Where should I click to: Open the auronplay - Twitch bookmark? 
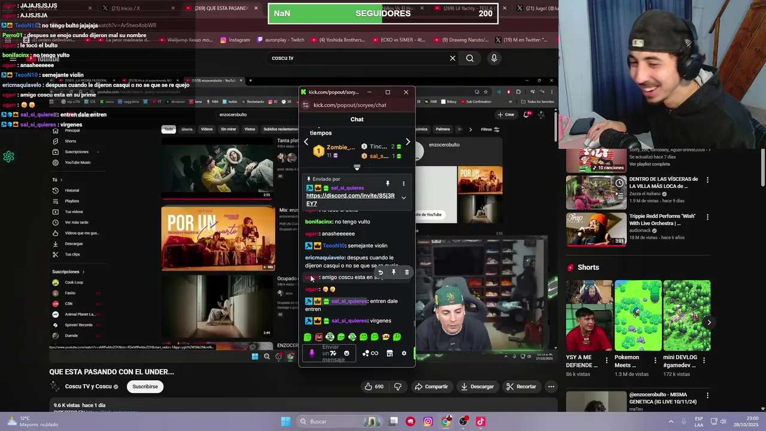[x=281, y=40]
